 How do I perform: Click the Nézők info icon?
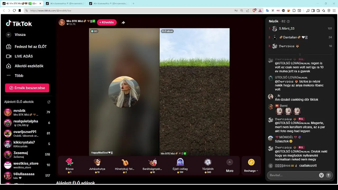(x=288, y=21)
